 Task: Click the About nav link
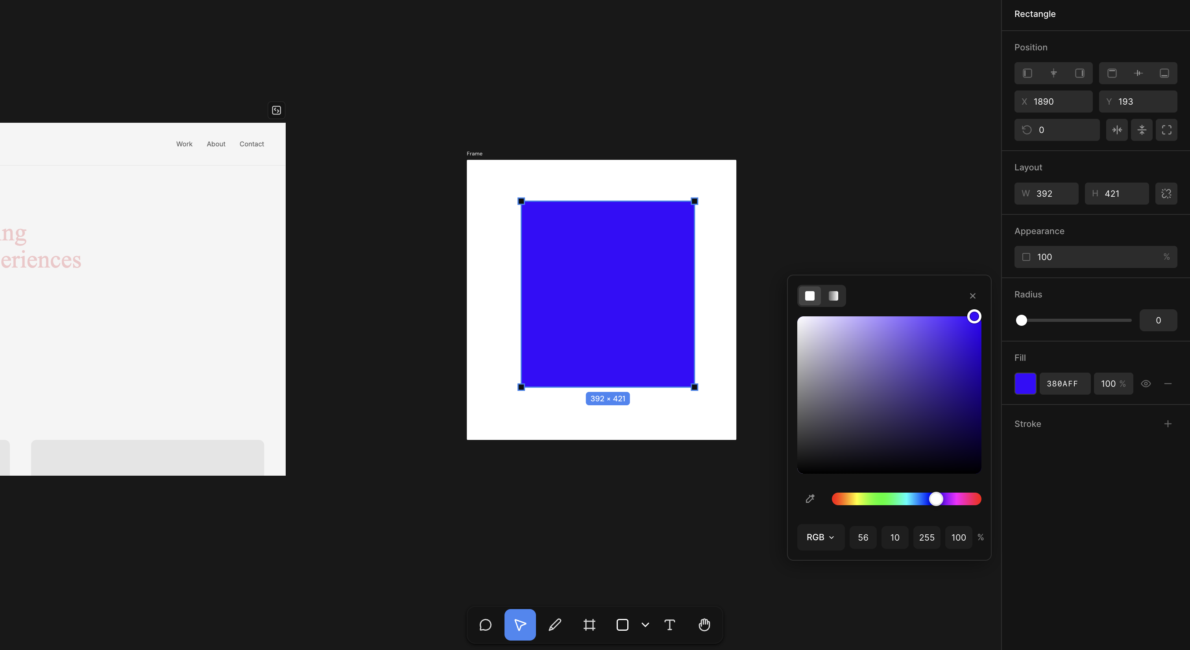coord(216,144)
